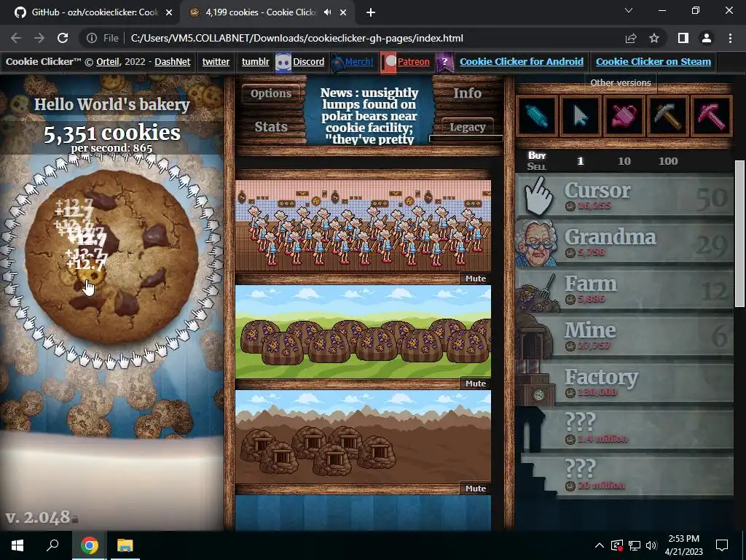This screenshot has width=746, height=560.
Task: Open the Windows Start menu
Action: (17, 545)
